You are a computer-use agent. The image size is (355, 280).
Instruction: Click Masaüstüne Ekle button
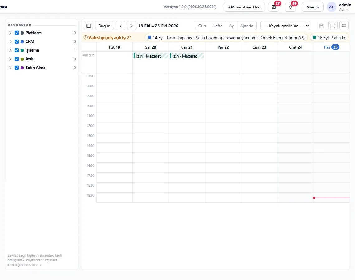[x=244, y=7]
